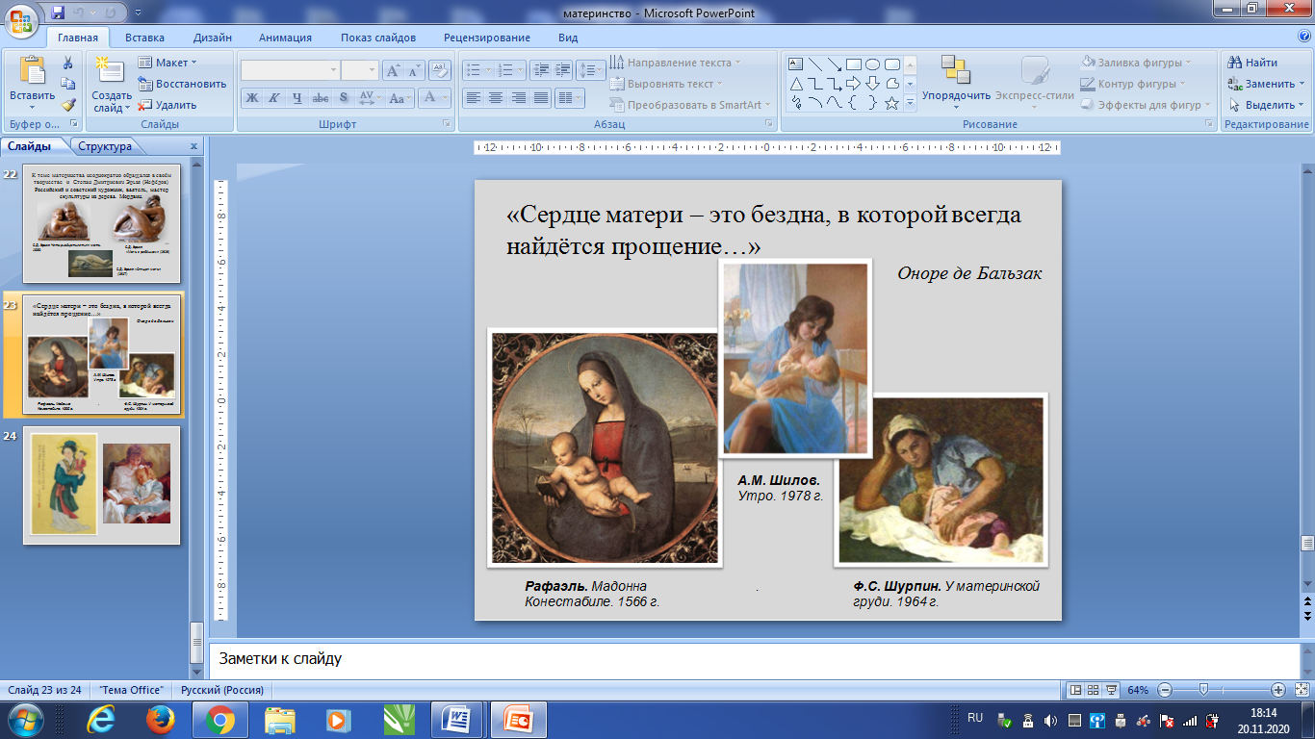The image size is (1315, 739).
Task: Open the font name combo box
Action: pos(290,70)
